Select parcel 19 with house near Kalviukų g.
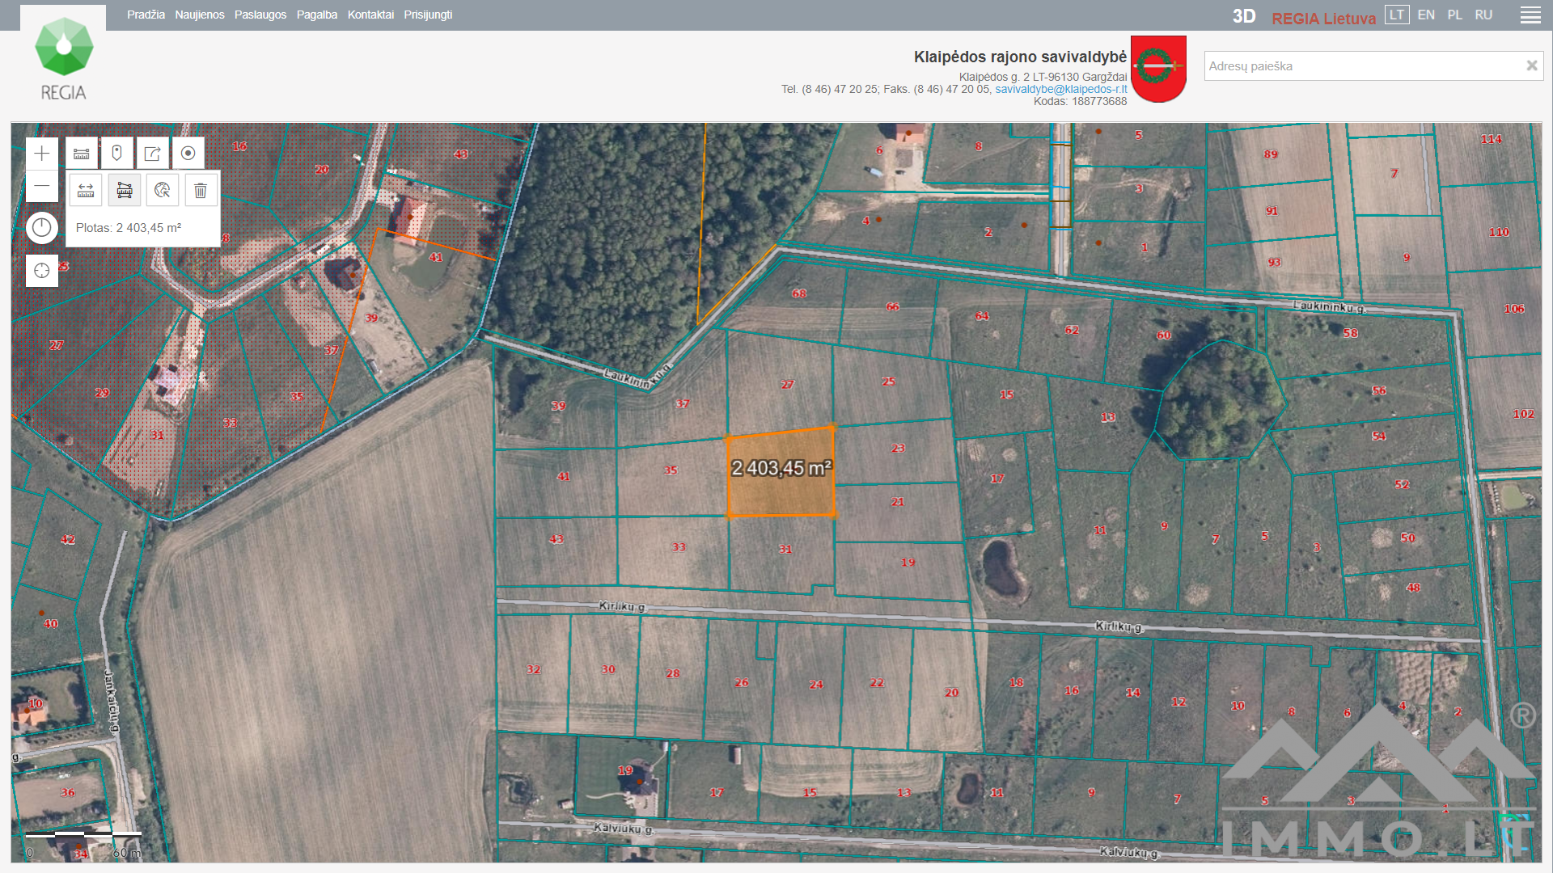 click(625, 770)
